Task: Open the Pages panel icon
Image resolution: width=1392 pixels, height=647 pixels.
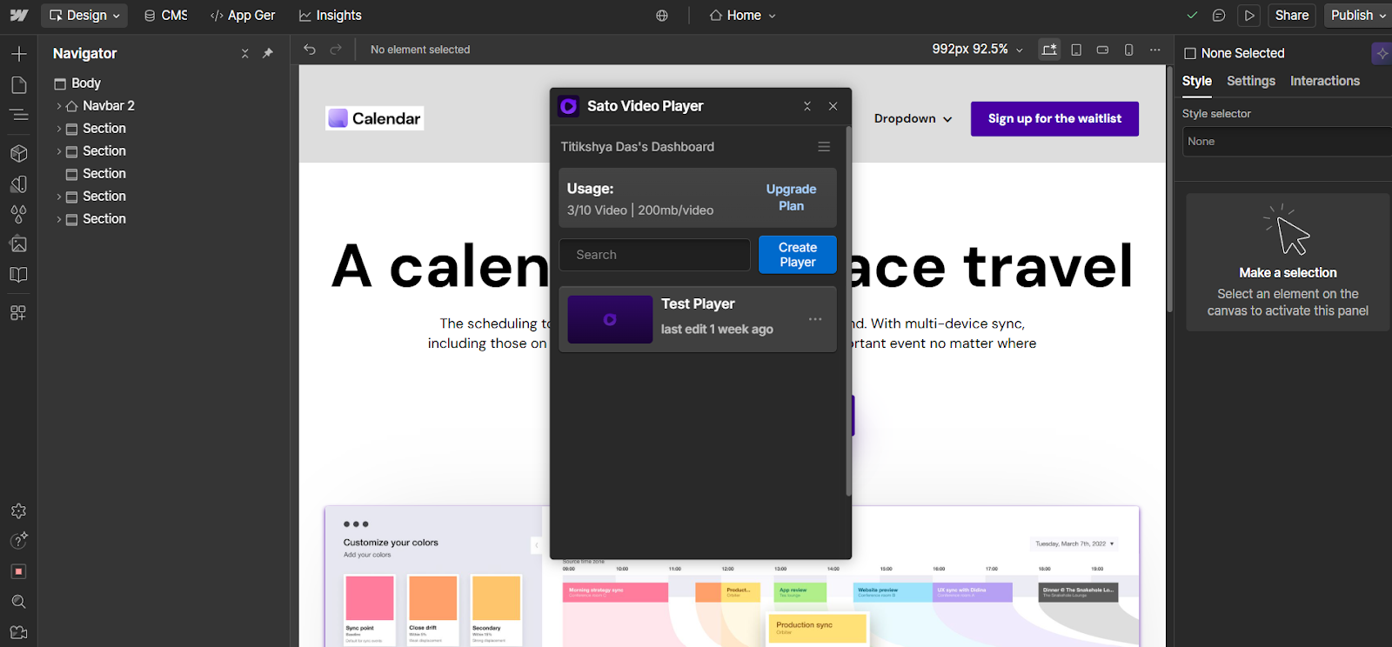Action: (x=18, y=85)
